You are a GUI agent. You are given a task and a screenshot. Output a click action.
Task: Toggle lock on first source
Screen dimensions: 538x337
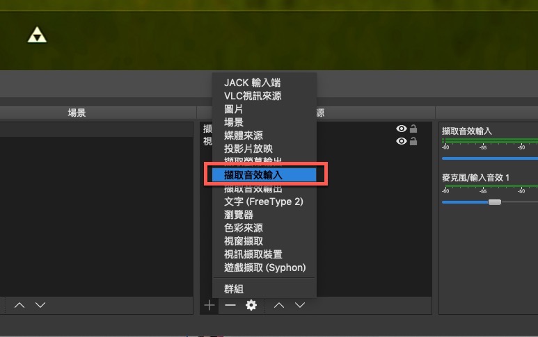(413, 129)
